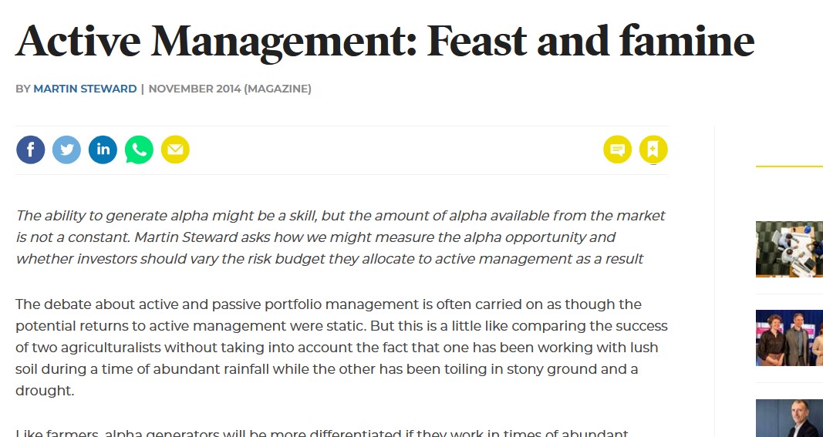Open the thumbnail of people standing together

(789, 338)
